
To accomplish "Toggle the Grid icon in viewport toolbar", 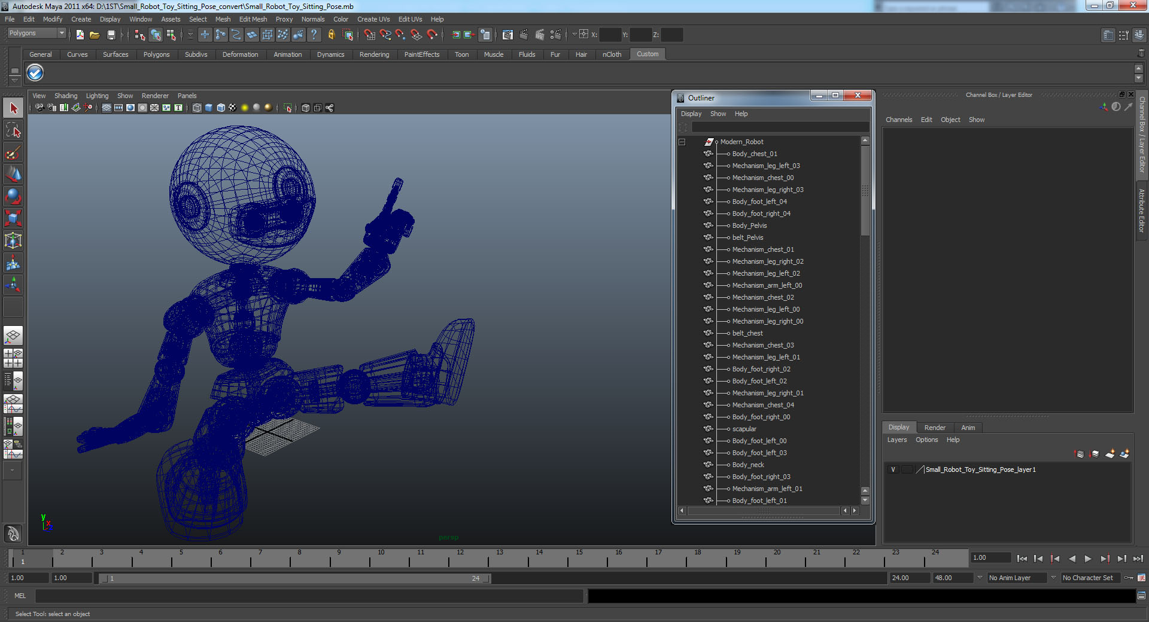I will pyautogui.click(x=107, y=108).
